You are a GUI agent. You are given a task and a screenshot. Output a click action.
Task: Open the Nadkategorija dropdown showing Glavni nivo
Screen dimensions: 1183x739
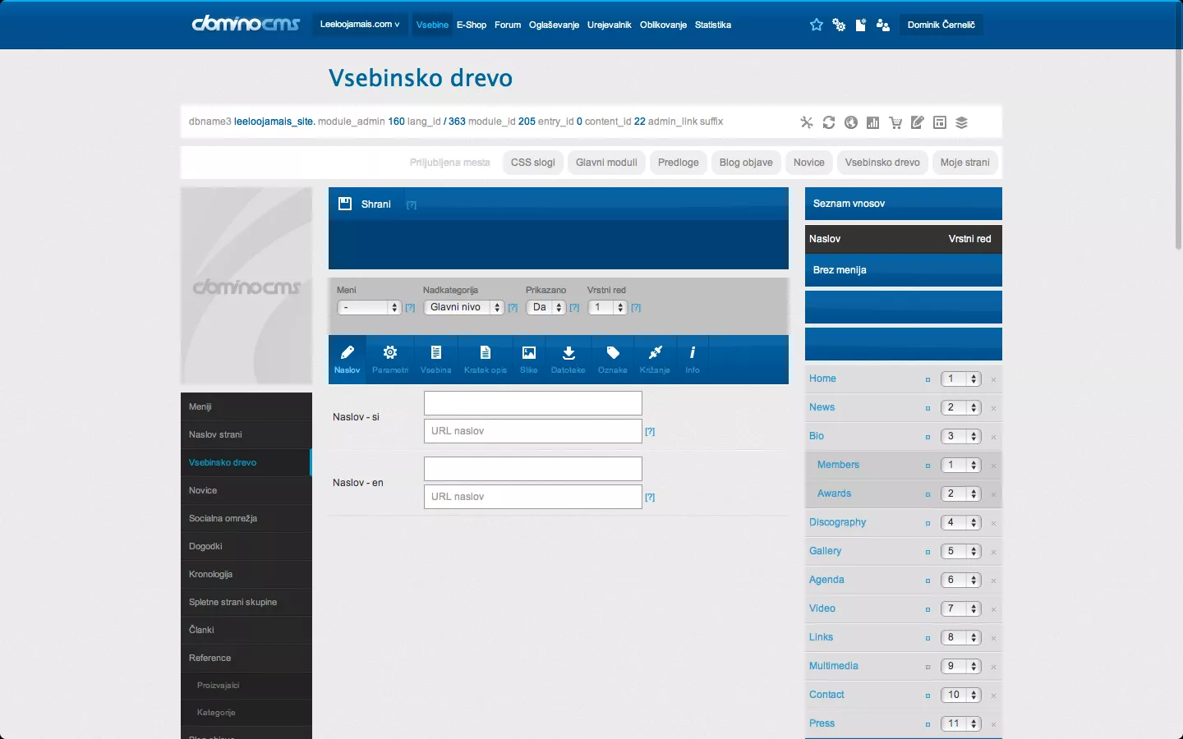[x=463, y=307]
